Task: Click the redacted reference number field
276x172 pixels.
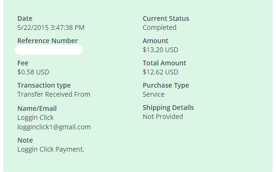Action: [x=49, y=50]
